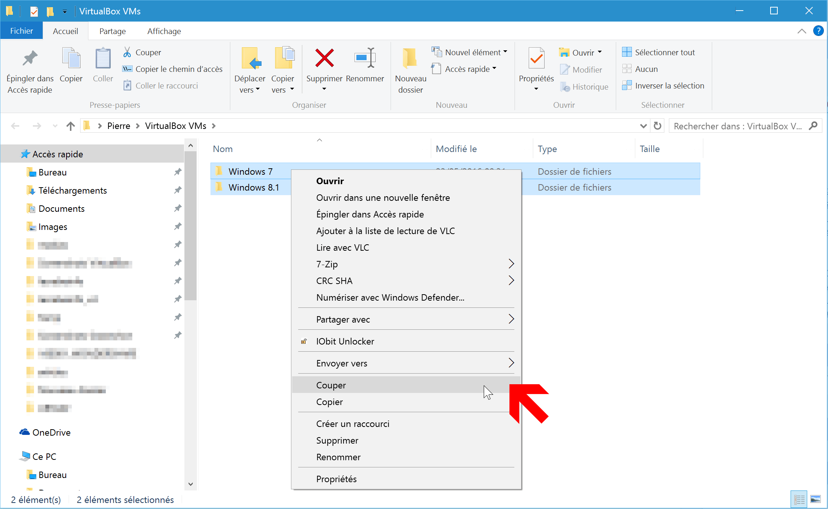
Task: Click in the Rechercher search field
Action: click(x=739, y=126)
